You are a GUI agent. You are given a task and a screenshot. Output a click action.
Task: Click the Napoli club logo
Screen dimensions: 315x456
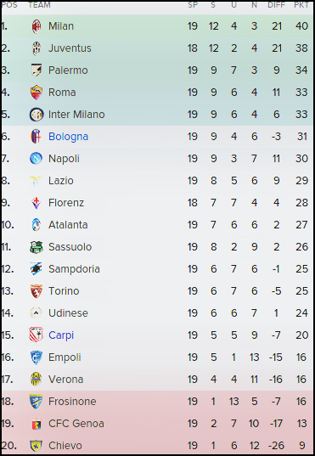tap(37, 159)
